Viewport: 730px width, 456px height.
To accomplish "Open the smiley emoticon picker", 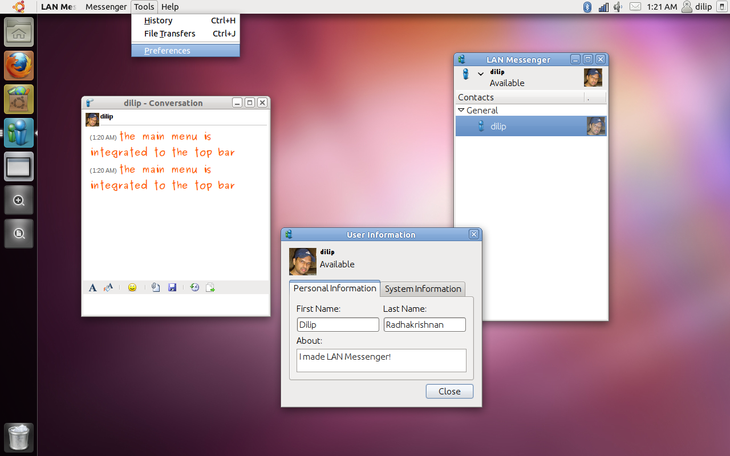I will coord(132,288).
